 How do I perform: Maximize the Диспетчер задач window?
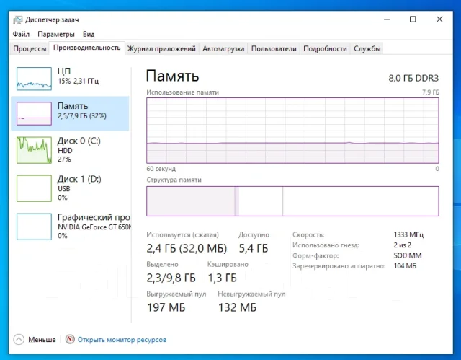pos(413,19)
